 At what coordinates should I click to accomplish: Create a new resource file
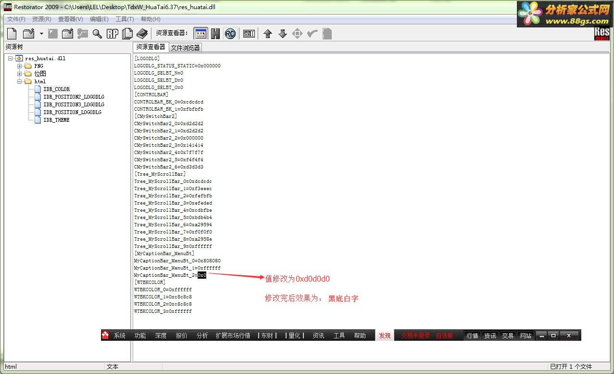(x=12, y=33)
